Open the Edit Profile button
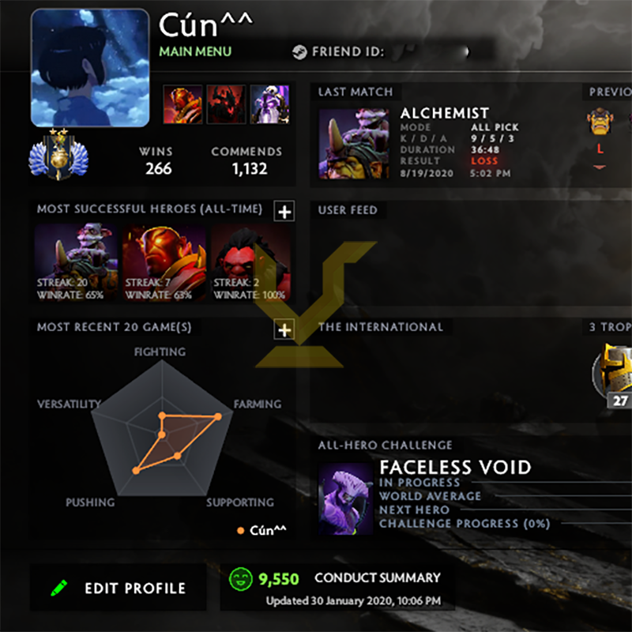 (x=118, y=588)
